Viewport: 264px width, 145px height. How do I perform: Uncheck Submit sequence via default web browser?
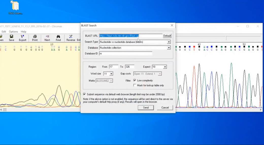pos(85,94)
